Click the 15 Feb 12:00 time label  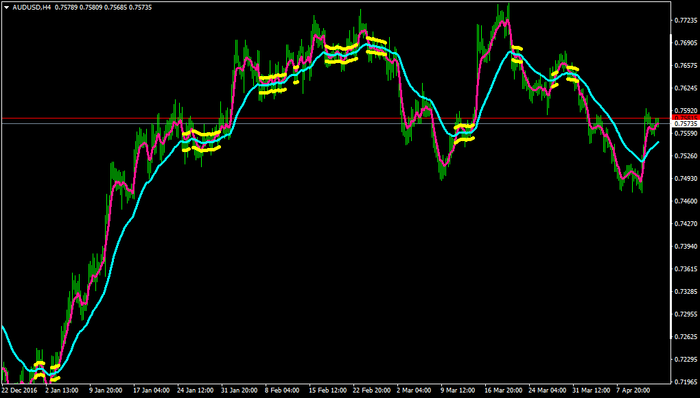(327, 390)
